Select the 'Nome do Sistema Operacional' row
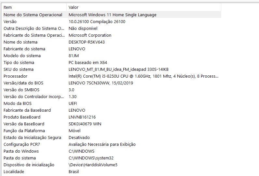 [112, 15]
